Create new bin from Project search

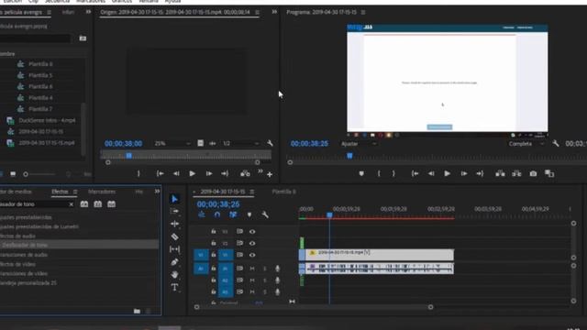[83, 38]
